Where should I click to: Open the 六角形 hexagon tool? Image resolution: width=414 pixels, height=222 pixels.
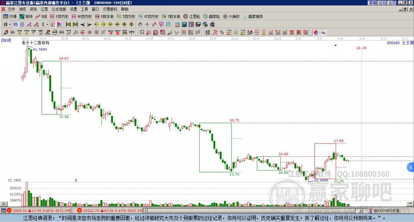[232, 16]
